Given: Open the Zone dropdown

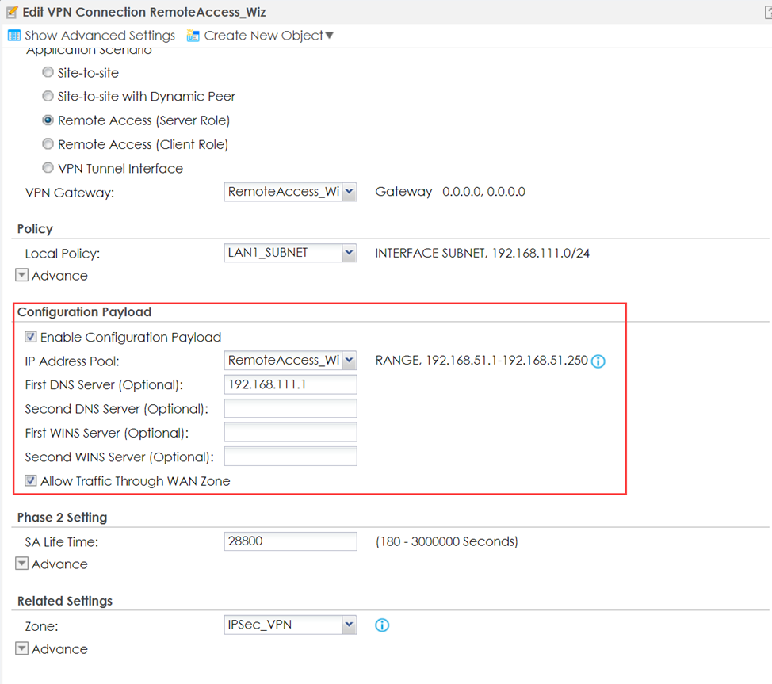Looking at the screenshot, I should 349,625.
